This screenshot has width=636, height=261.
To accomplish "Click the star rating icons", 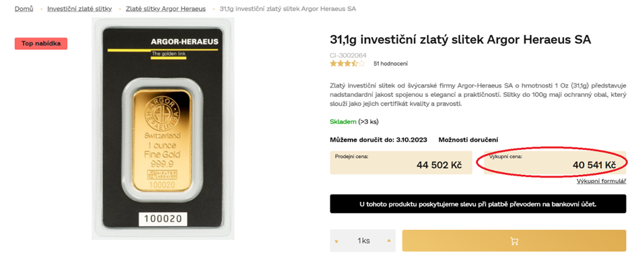I will pos(347,63).
